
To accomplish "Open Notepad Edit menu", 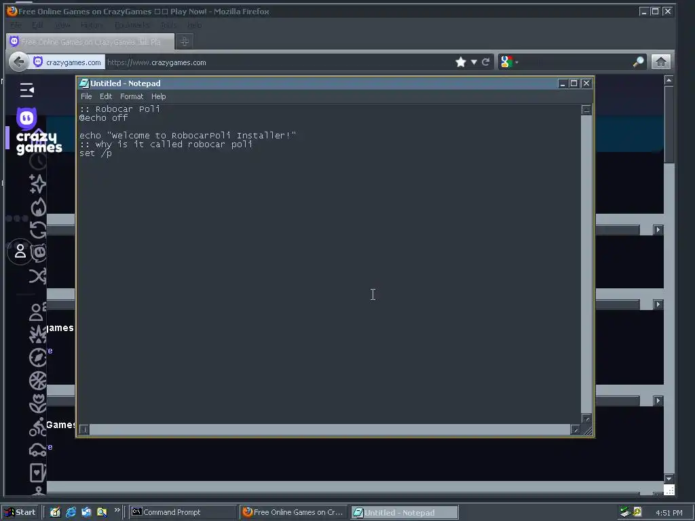I will (106, 96).
